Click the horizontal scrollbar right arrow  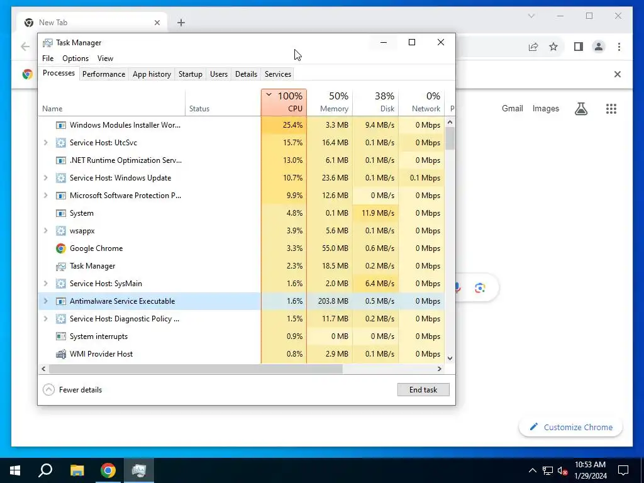tap(440, 369)
